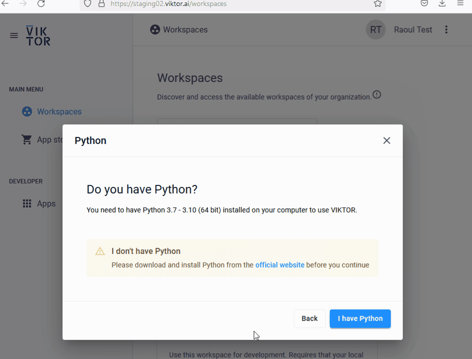Reload the page with the refresh icon
Viewport: 472px width, 359px height.
41,3
